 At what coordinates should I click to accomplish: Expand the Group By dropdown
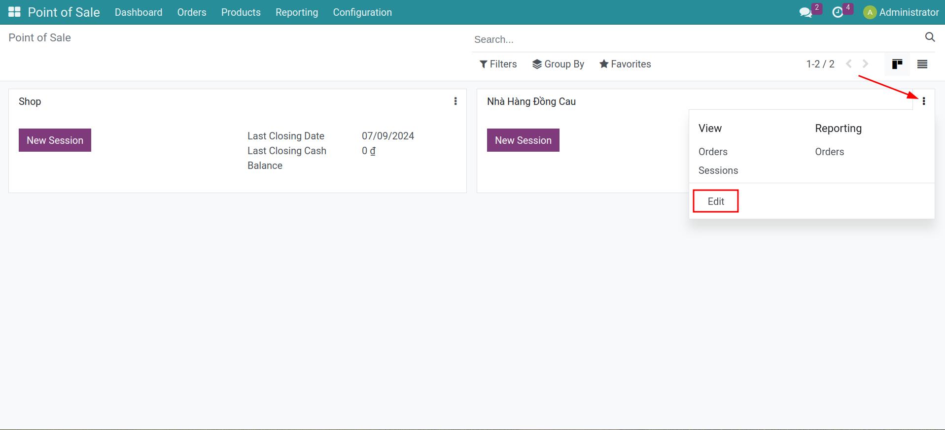[x=558, y=64]
